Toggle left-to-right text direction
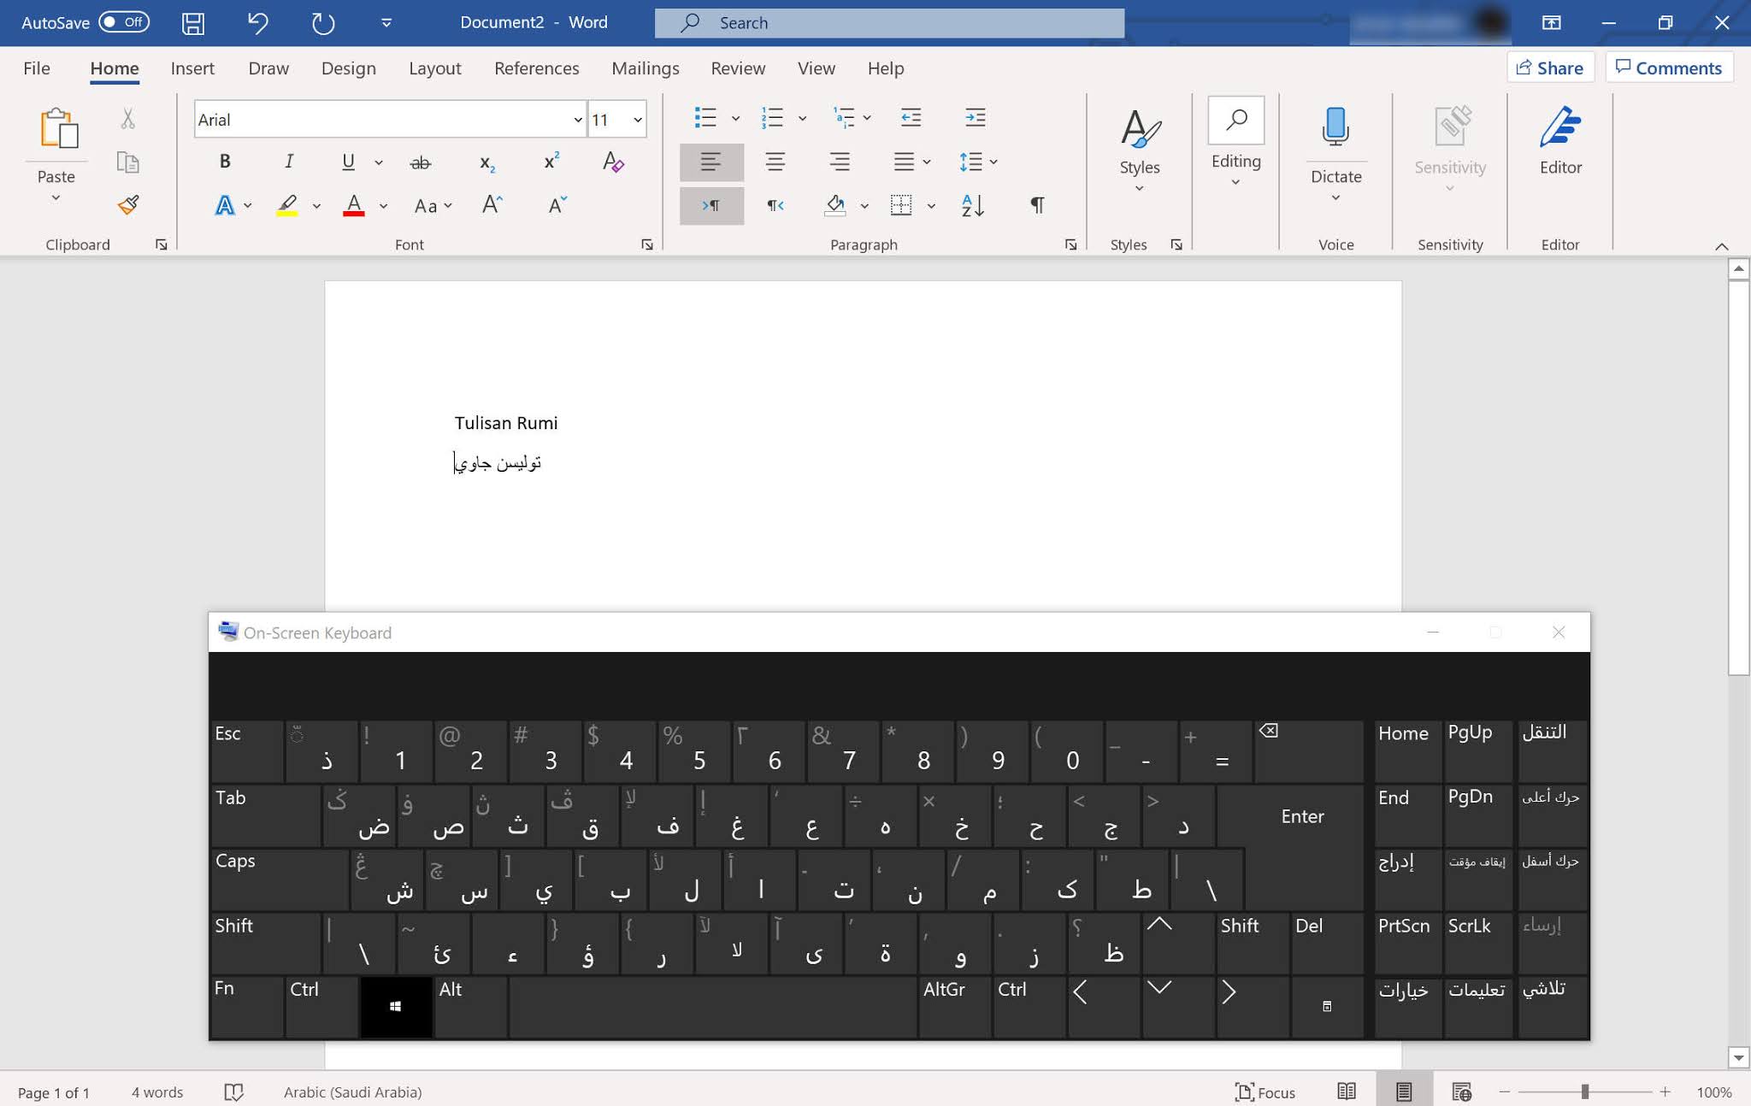Screen dimensions: 1751x1106 711,205
